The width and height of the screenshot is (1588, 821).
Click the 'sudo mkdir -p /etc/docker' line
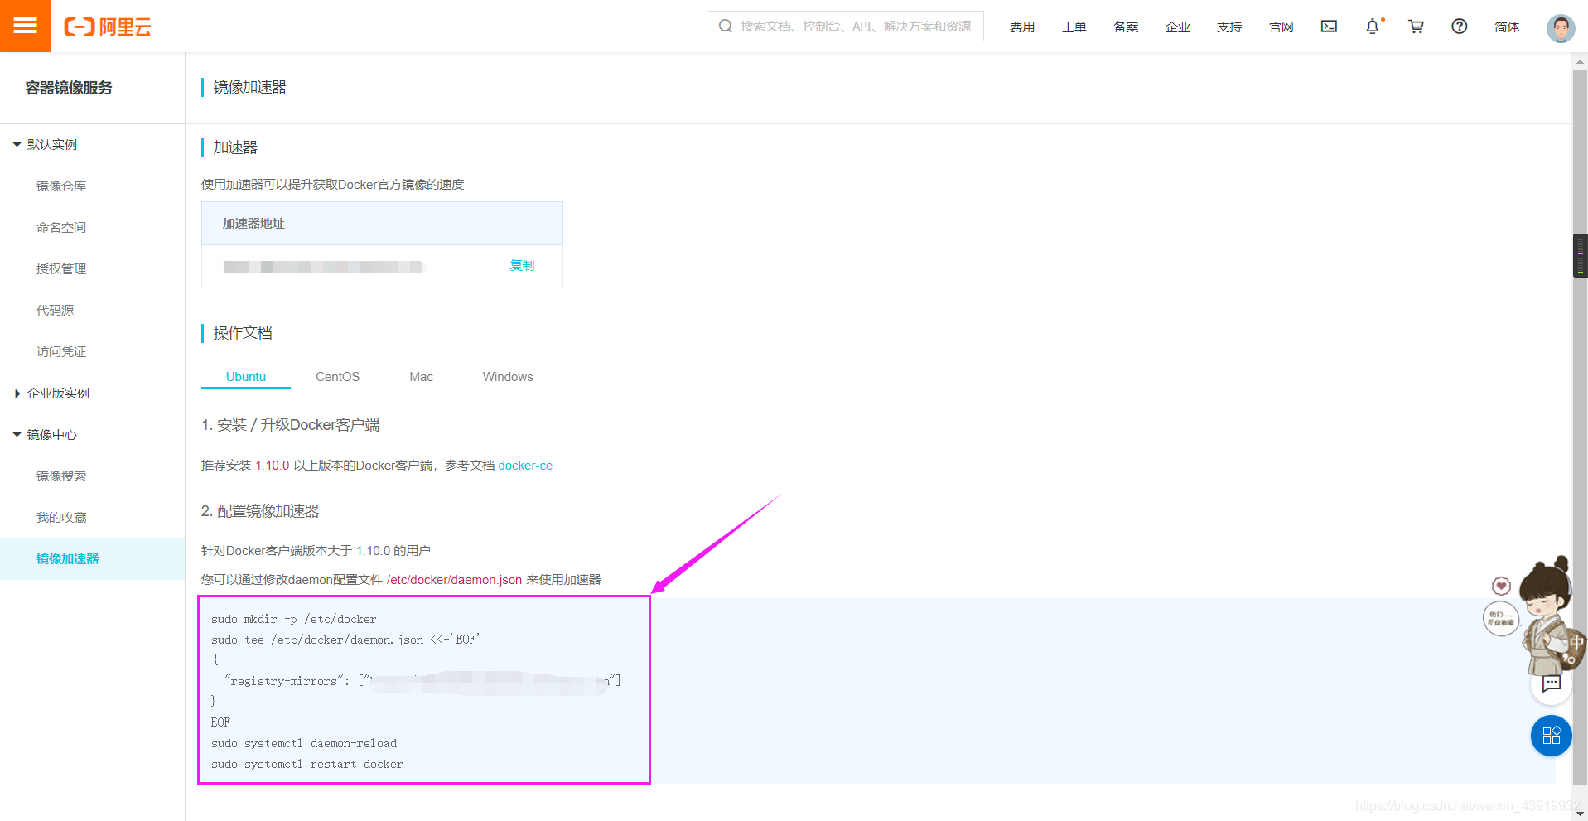tap(294, 619)
